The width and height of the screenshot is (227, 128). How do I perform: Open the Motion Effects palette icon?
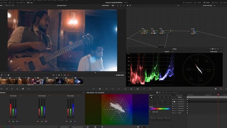click(28, 89)
